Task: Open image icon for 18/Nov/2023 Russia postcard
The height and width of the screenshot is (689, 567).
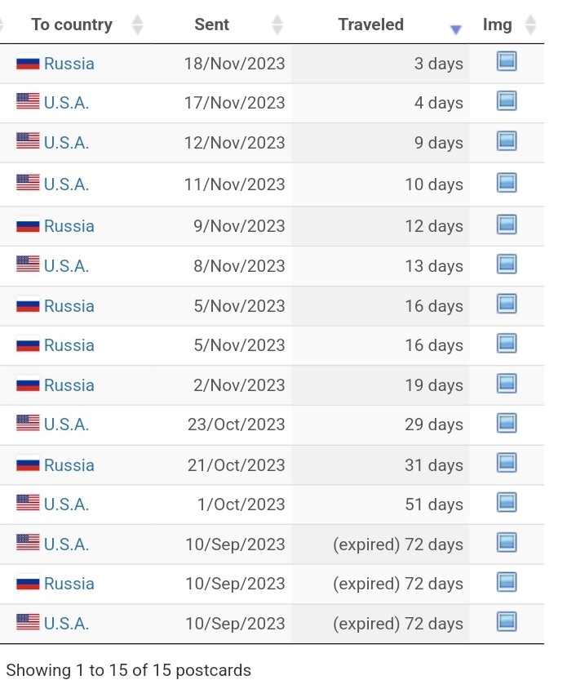Action: [x=507, y=61]
